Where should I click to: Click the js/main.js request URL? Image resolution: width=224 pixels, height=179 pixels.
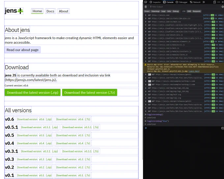tap(165, 48)
